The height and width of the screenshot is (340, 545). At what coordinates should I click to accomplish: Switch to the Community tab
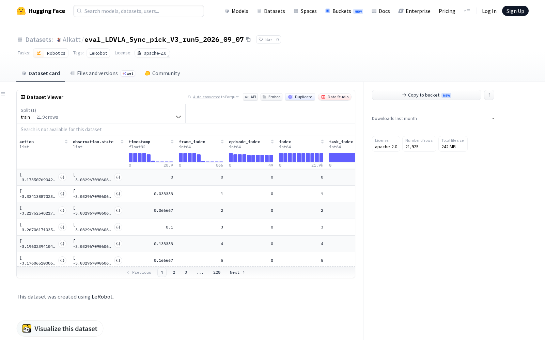tap(162, 73)
